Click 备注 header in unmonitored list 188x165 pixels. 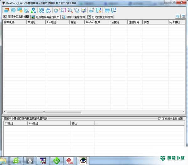pos(82,123)
